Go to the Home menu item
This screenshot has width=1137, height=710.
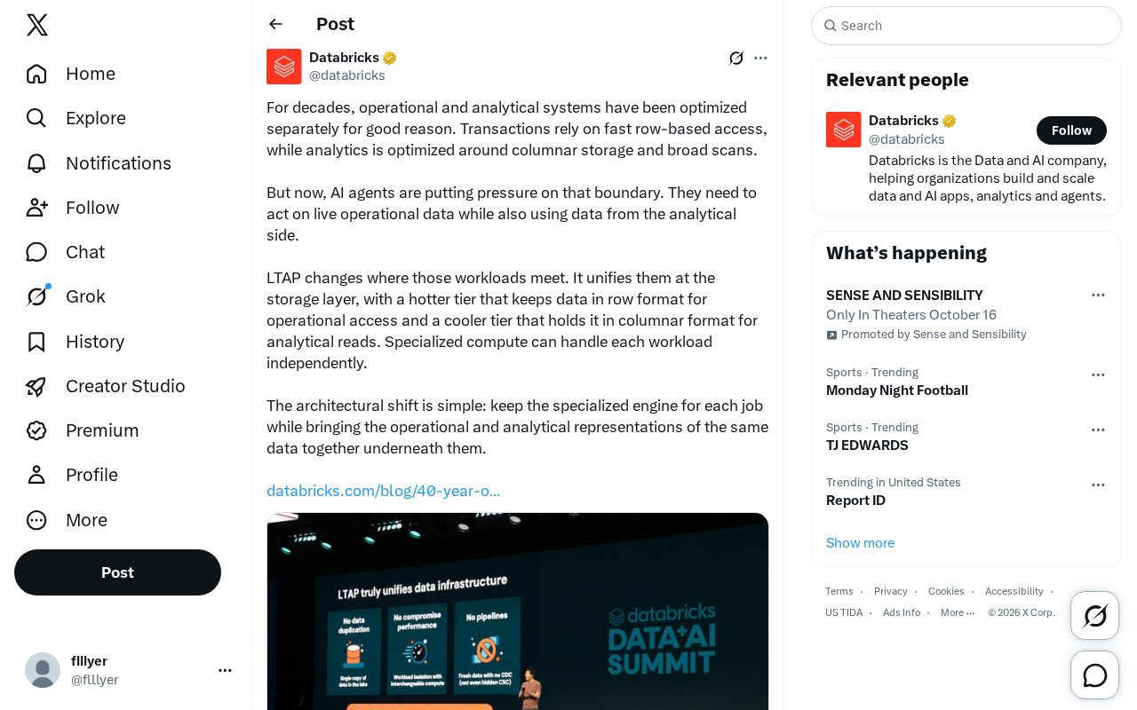71,74
